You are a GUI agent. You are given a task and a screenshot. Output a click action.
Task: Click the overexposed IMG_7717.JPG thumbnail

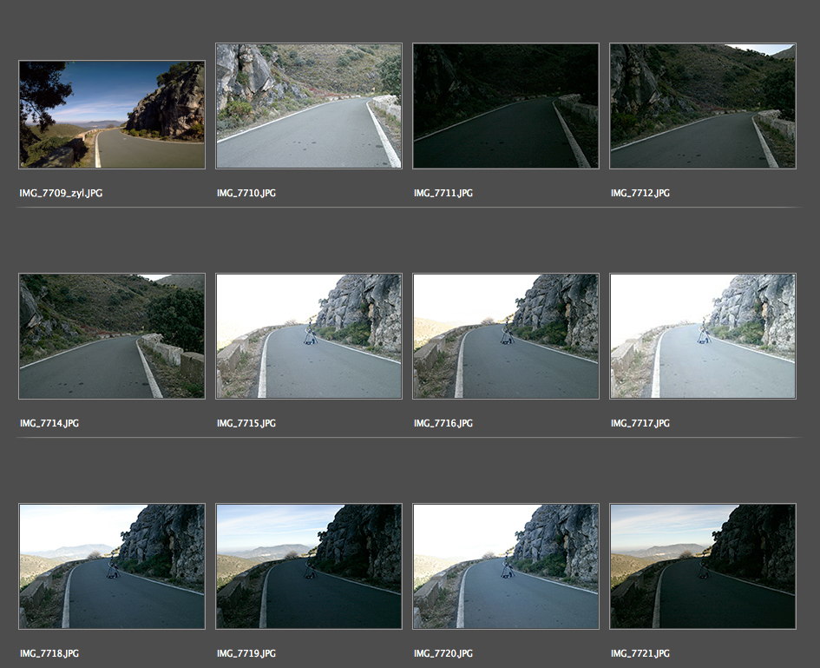(x=703, y=336)
